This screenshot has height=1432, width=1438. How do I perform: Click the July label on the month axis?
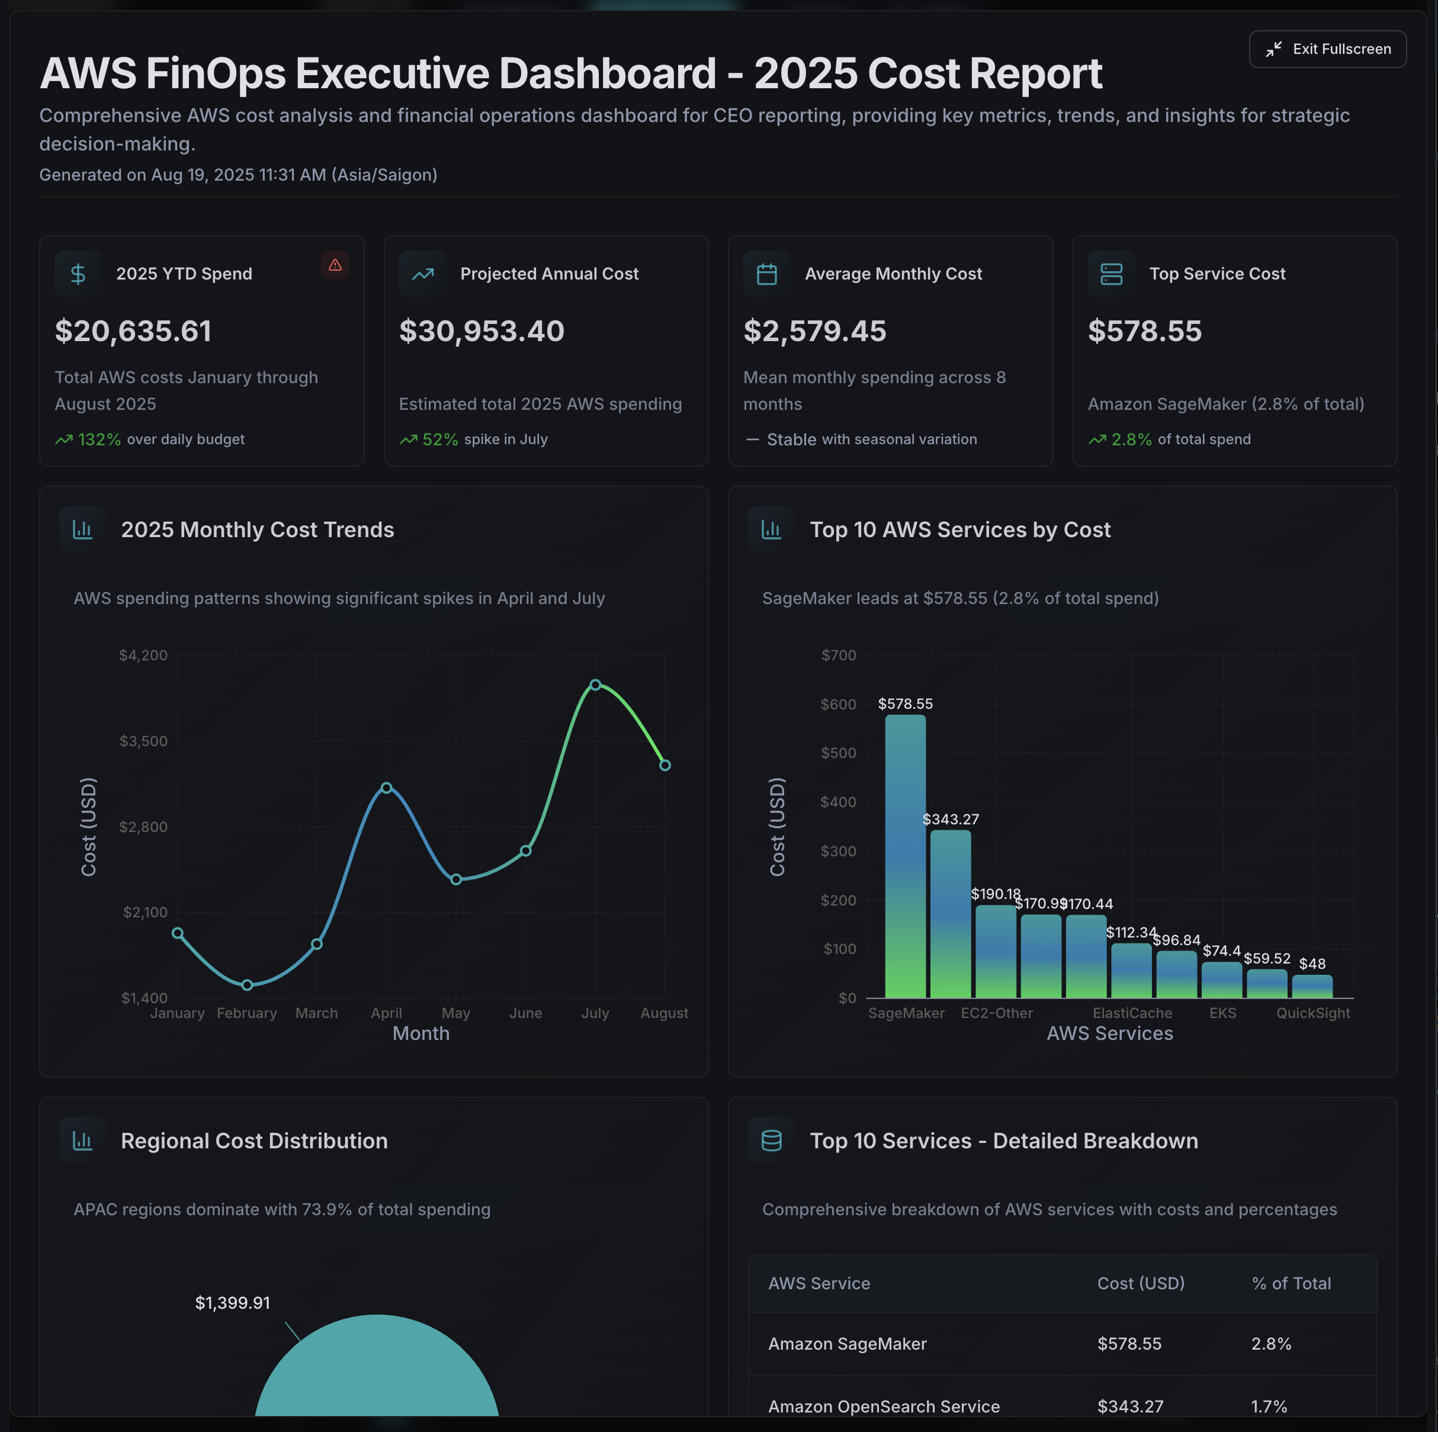tap(595, 1013)
